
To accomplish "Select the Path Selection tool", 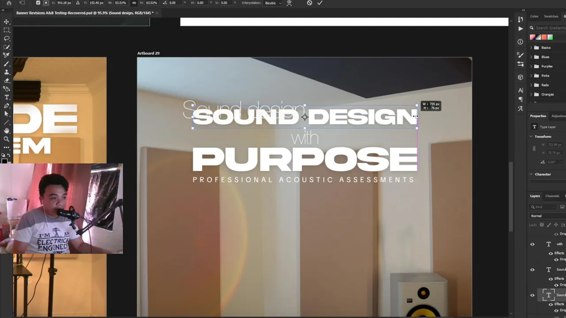I will [6, 114].
